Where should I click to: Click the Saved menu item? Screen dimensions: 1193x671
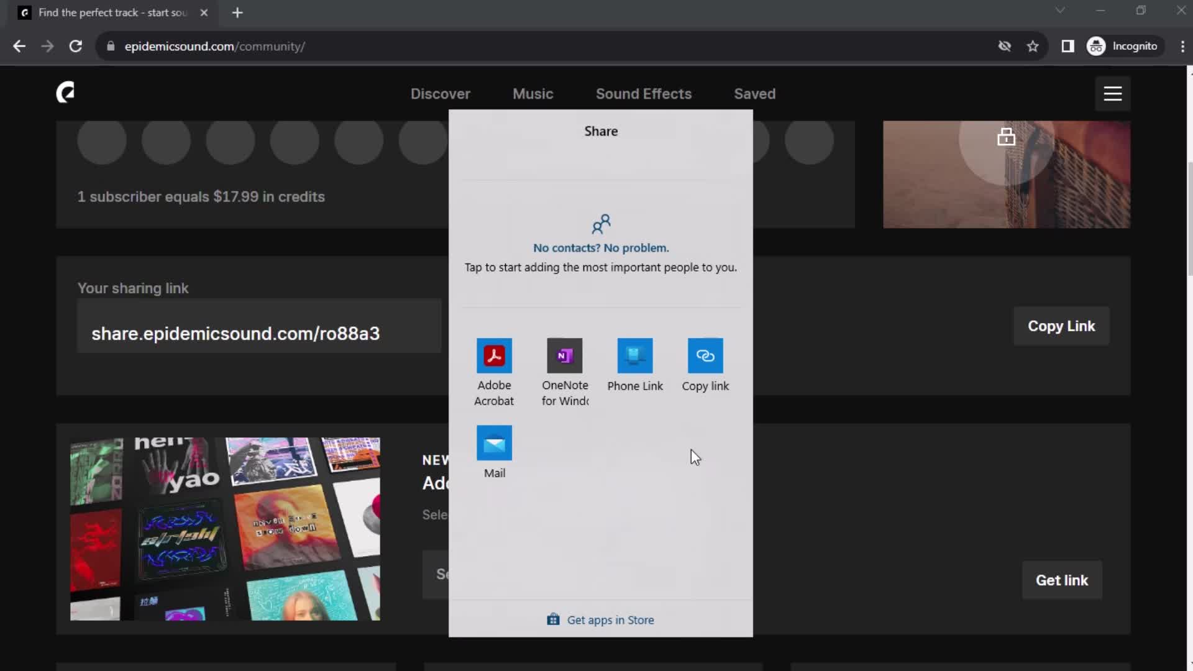(x=754, y=93)
